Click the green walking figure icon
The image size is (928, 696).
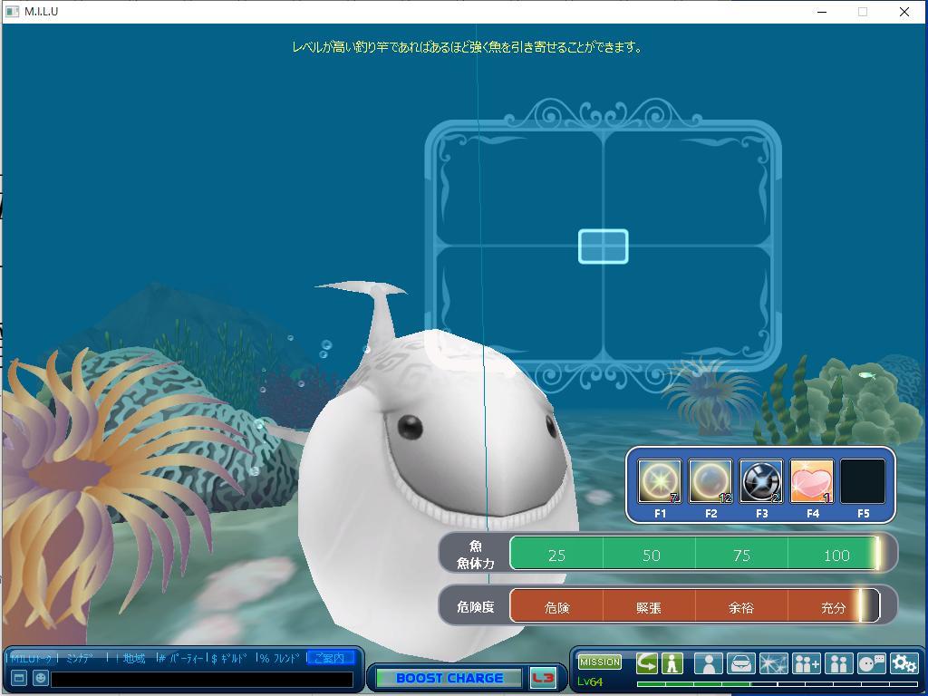point(672,663)
